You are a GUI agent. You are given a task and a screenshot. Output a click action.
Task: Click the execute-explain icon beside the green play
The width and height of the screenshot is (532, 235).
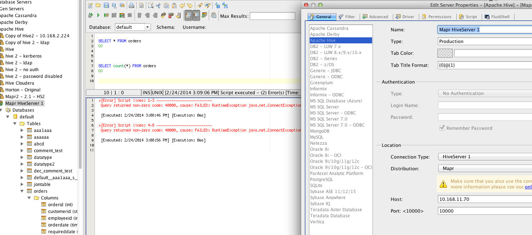tap(106, 15)
